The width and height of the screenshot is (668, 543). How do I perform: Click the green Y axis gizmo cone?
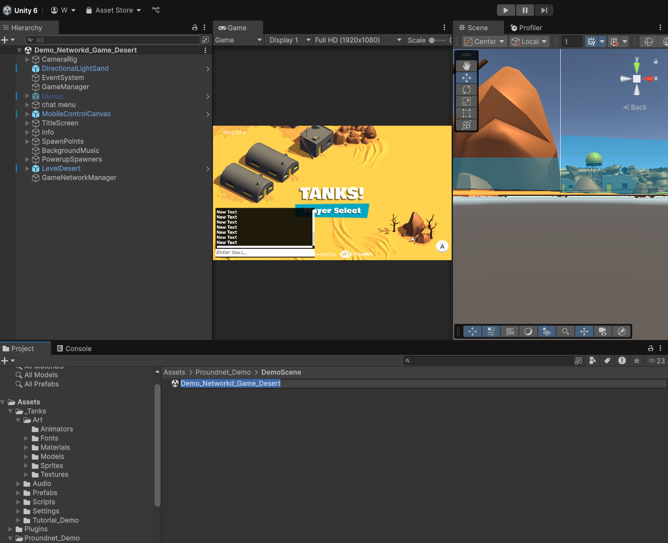point(637,67)
